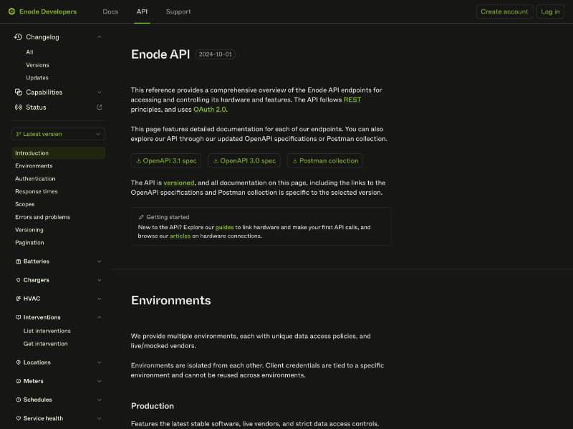This screenshot has height=429, width=573.
Task: Click the Enode logo icon
Action: (11, 11)
